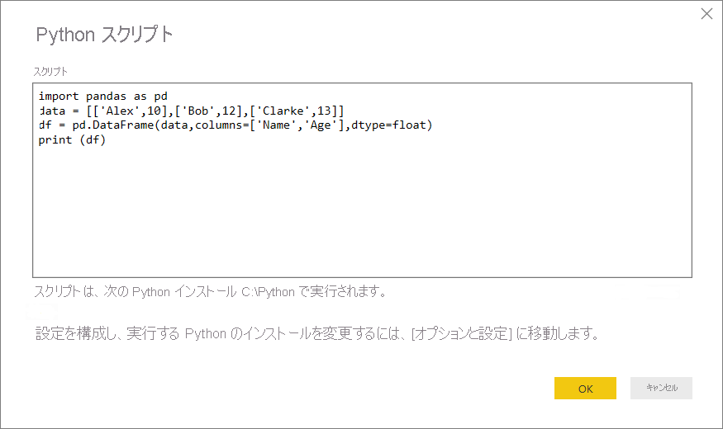Click the C:\Python install path message
Viewport: 723px width, 429px height.
pos(210,291)
